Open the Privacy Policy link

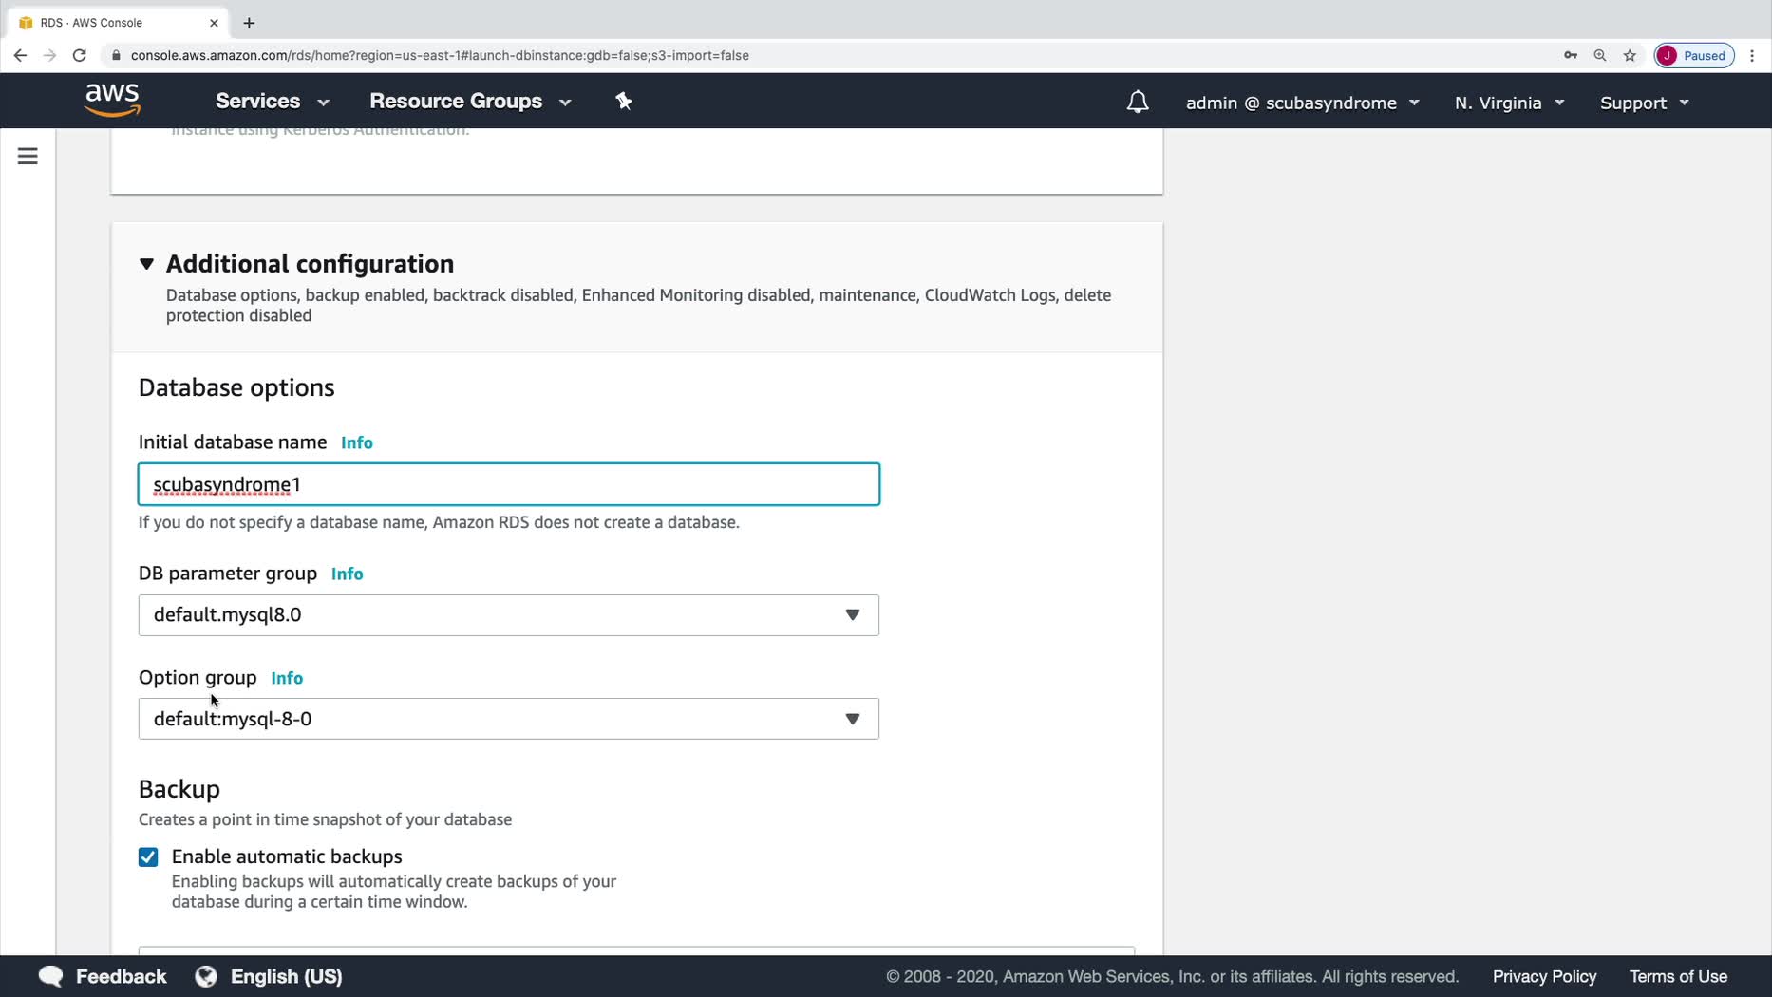(1544, 976)
